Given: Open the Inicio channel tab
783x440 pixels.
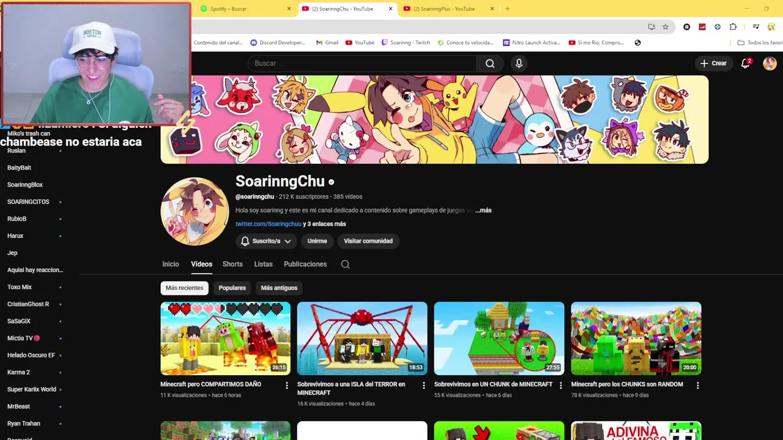Looking at the screenshot, I should pyautogui.click(x=171, y=264).
